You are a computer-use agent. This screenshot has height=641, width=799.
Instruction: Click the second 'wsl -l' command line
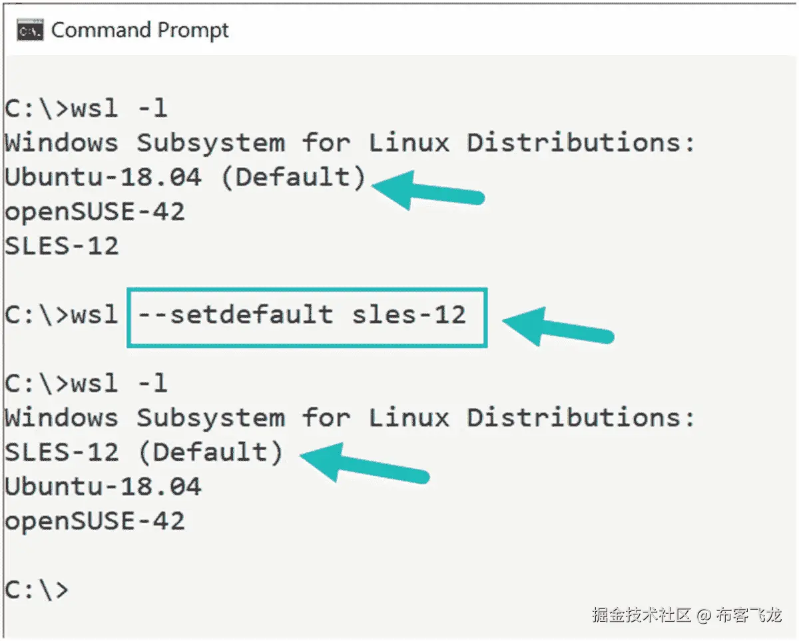click(86, 384)
